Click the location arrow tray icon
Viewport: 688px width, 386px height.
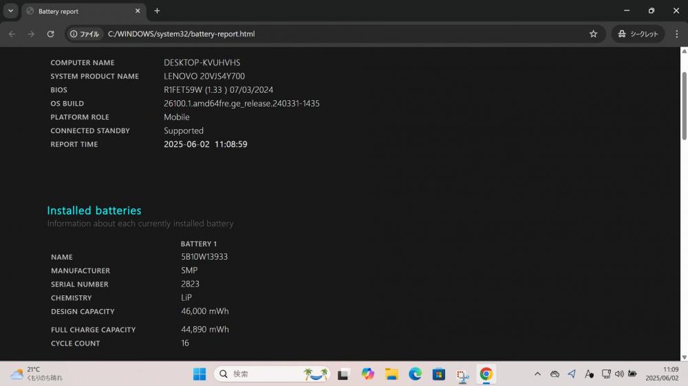(572, 374)
